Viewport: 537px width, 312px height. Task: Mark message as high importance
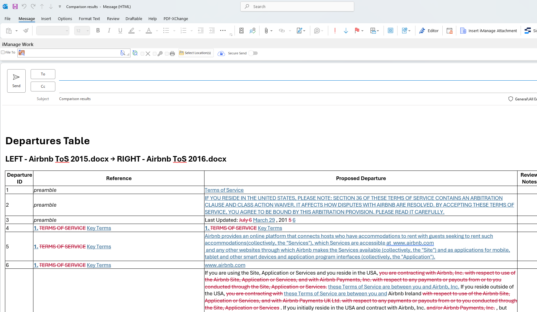click(335, 31)
